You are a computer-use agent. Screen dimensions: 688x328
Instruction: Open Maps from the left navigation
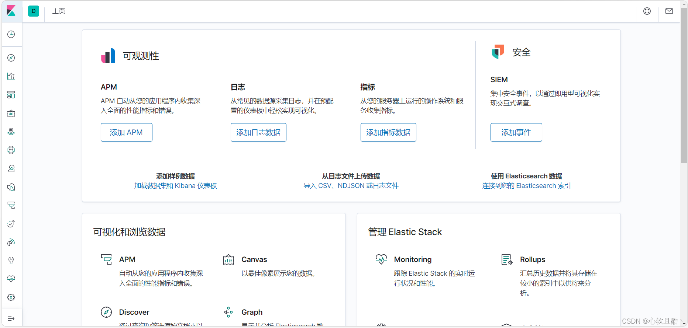click(x=11, y=132)
